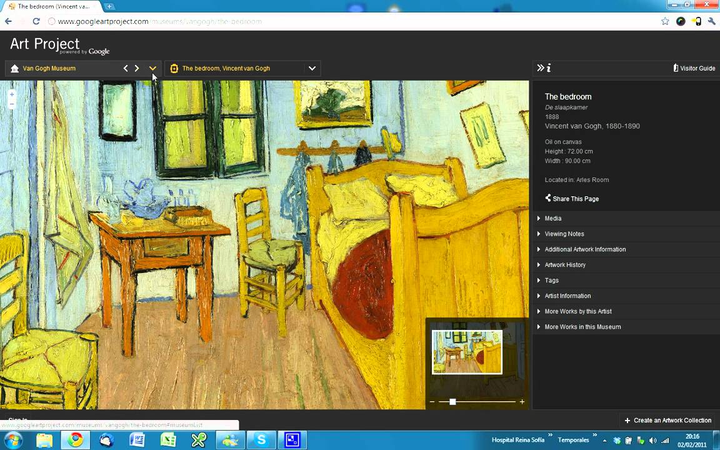Open Microsoft Word from the taskbar
The width and height of the screenshot is (720, 450).
point(137,441)
